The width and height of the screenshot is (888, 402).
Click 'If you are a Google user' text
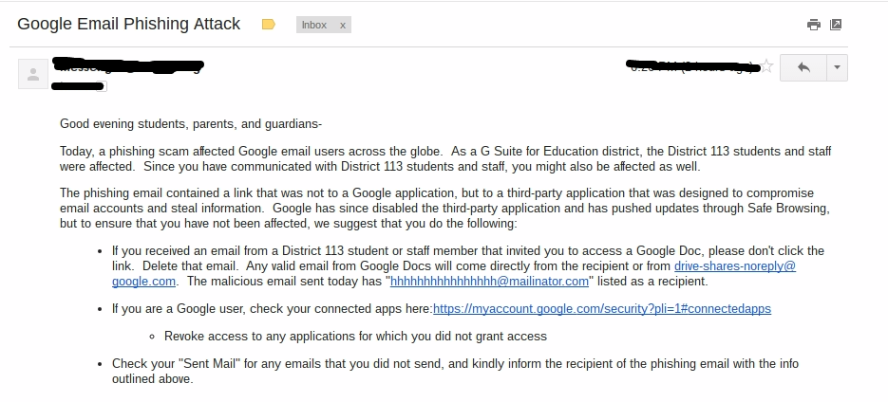(x=272, y=309)
